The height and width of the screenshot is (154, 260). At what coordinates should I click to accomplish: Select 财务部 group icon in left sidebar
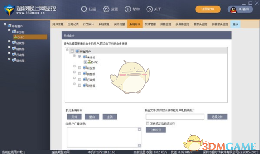coord(14,60)
